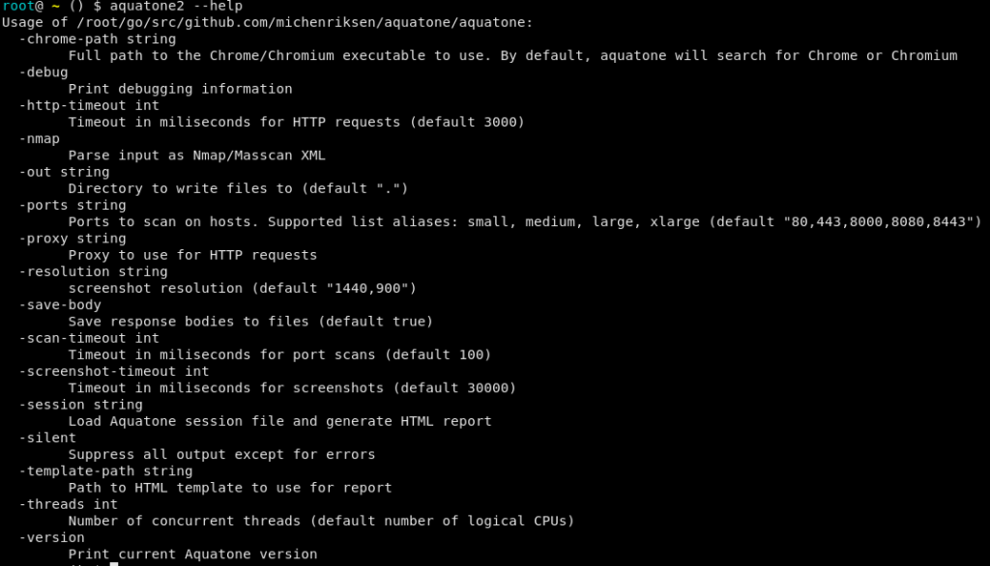Screen dimensions: 990x566
Task: Click the default ports list "80,443,8000,8080,8443"
Action: pos(878,222)
